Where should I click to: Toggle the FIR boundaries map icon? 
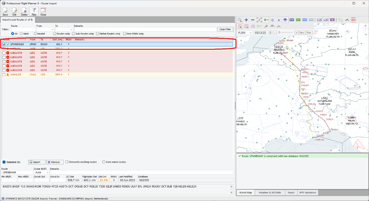pos(319,20)
